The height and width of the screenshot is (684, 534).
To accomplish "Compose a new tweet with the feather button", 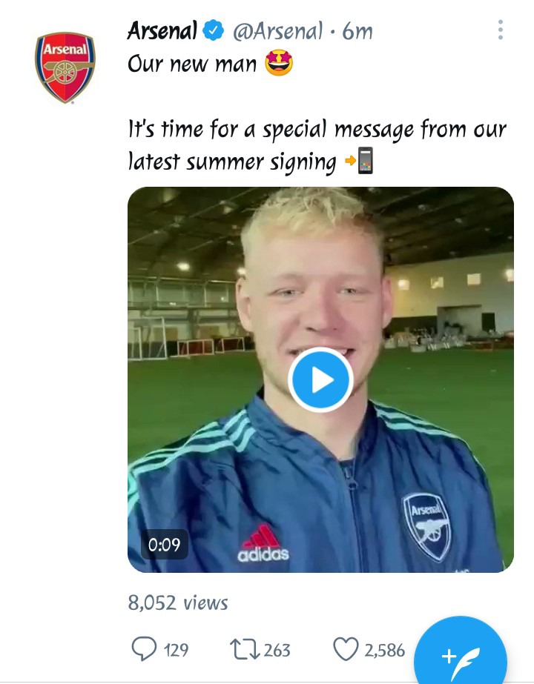I will (x=461, y=654).
